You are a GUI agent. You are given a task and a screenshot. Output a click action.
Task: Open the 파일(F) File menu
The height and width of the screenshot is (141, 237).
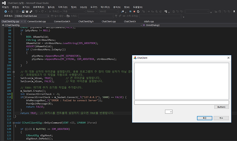(x=5, y=7)
